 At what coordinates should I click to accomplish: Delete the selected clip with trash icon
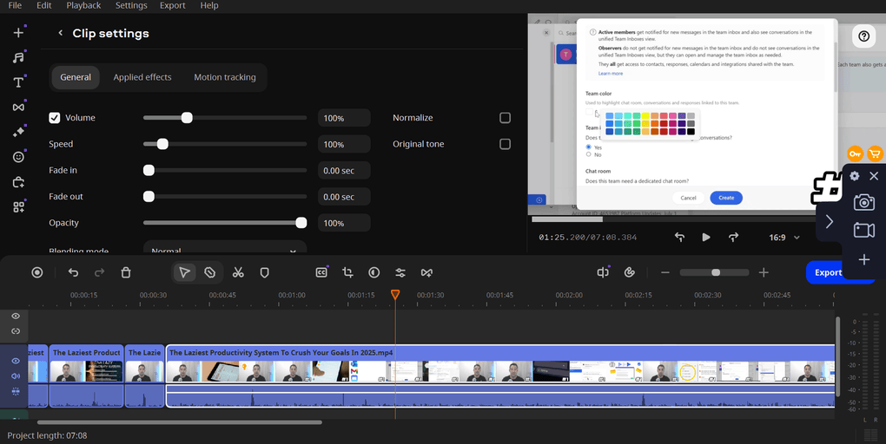[x=126, y=272]
